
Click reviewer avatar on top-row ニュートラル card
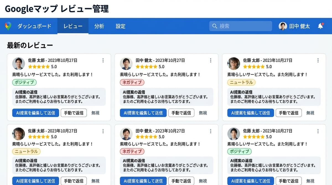click(234, 64)
